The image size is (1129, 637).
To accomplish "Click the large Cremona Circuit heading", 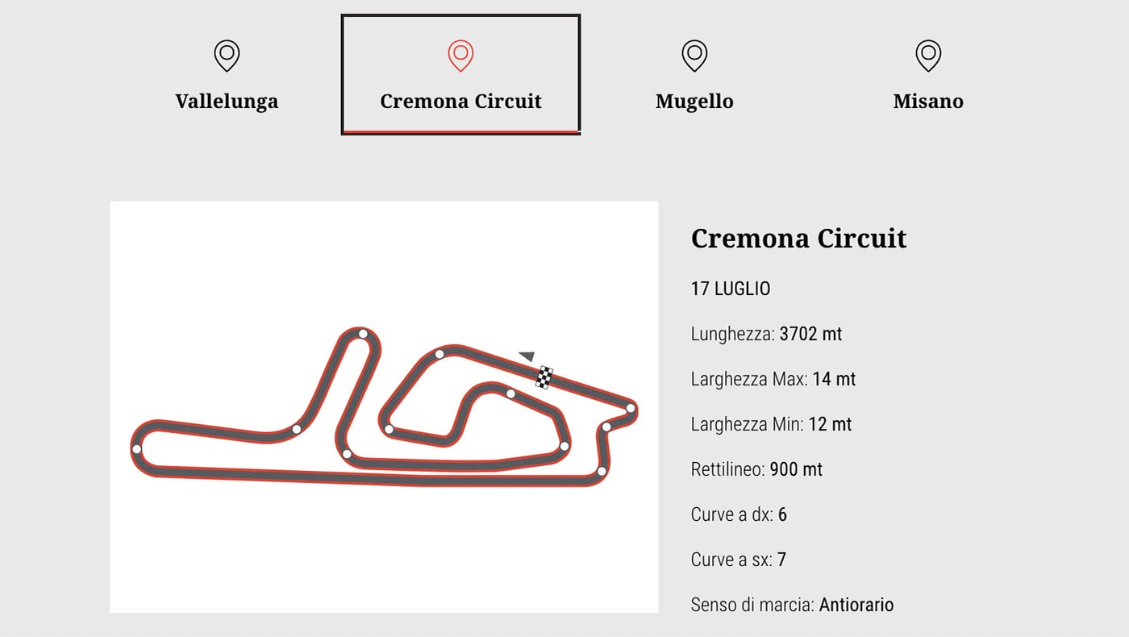I will tap(798, 239).
